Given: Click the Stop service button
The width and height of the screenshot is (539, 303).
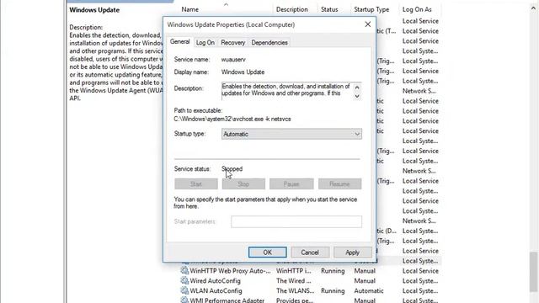Looking at the screenshot, I should point(243,184).
